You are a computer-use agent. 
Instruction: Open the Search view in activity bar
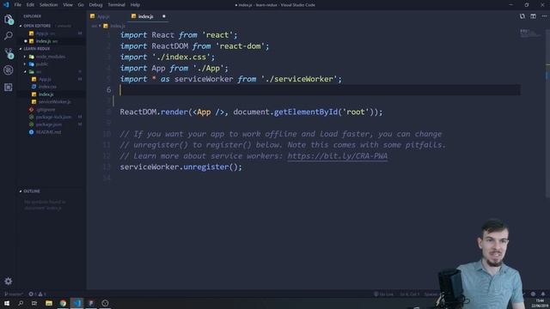(x=9, y=36)
